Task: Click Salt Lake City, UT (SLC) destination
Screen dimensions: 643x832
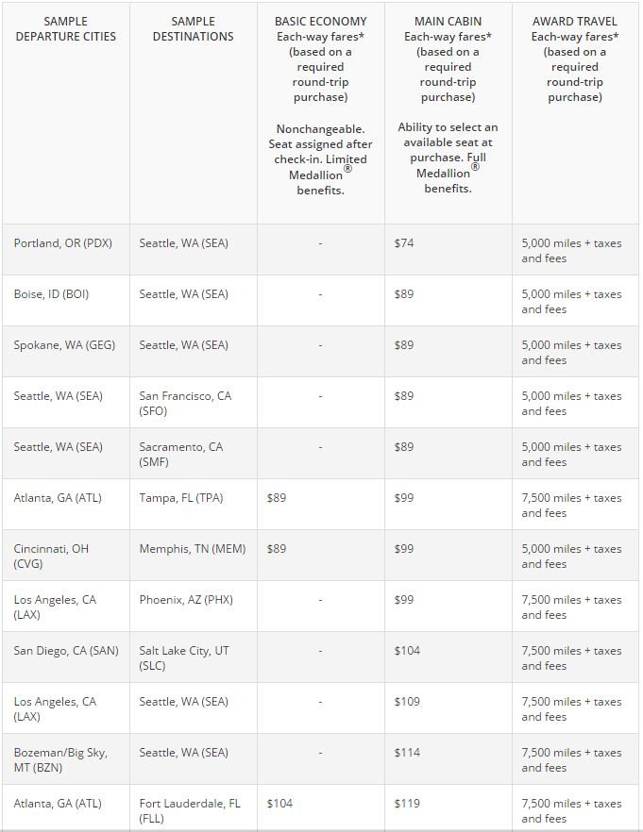Action: tap(184, 658)
